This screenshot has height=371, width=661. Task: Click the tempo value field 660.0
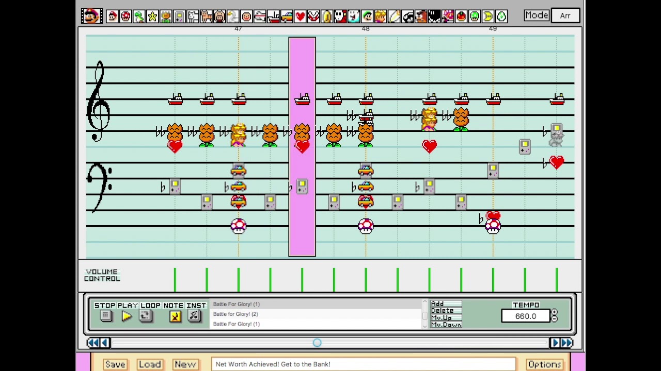pos(526,316)
